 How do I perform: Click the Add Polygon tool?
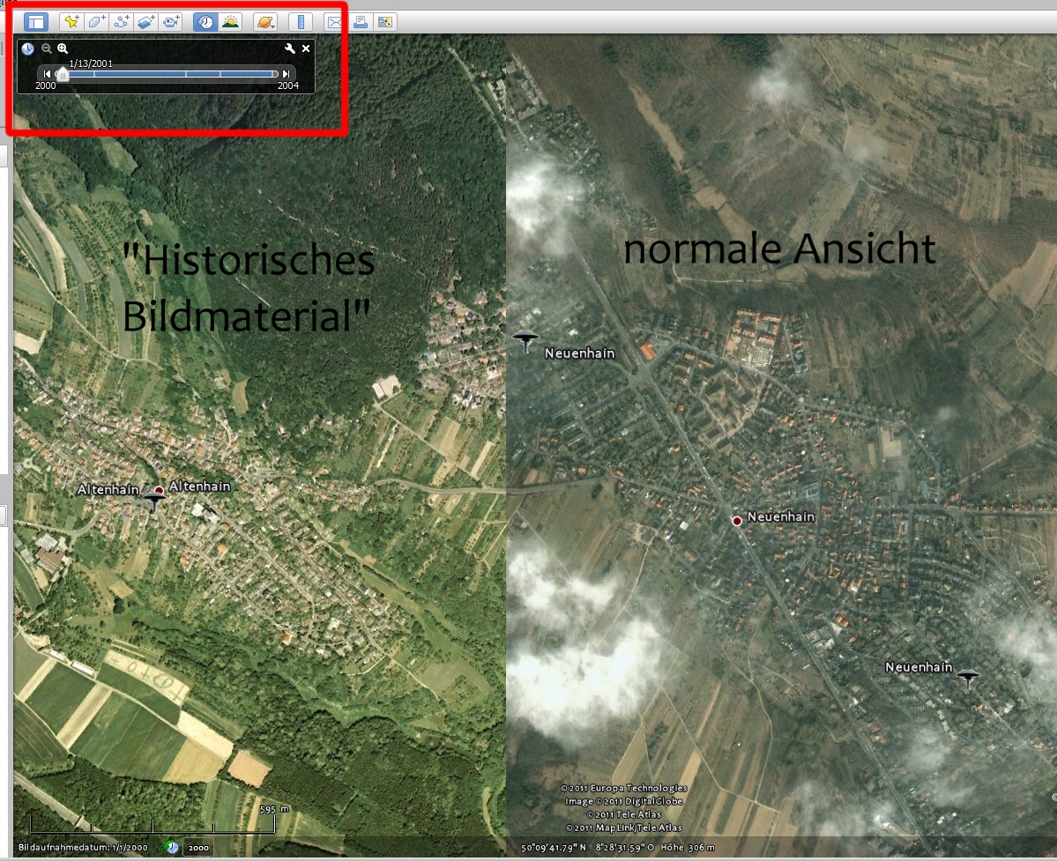pos(96,22)
